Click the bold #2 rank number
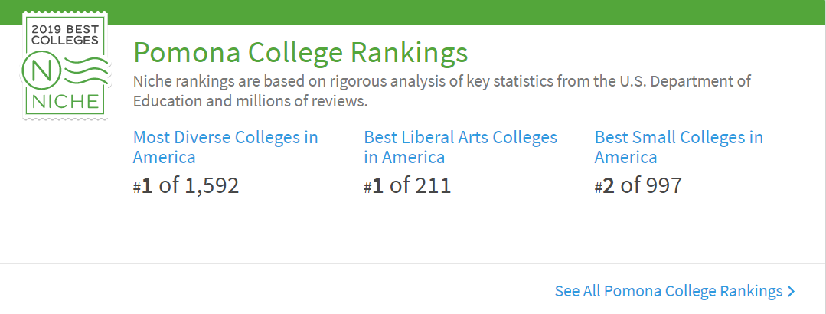The height and width of the screenshot is (314, 826). (x=609, y=185)
